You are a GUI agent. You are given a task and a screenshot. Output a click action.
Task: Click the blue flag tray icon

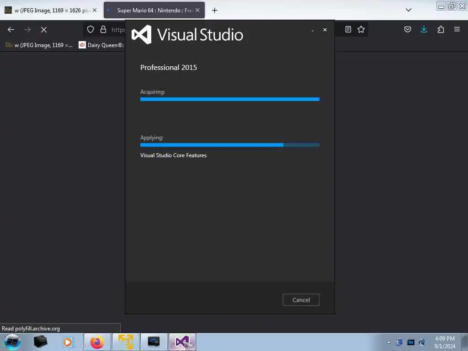pos(399,342)
